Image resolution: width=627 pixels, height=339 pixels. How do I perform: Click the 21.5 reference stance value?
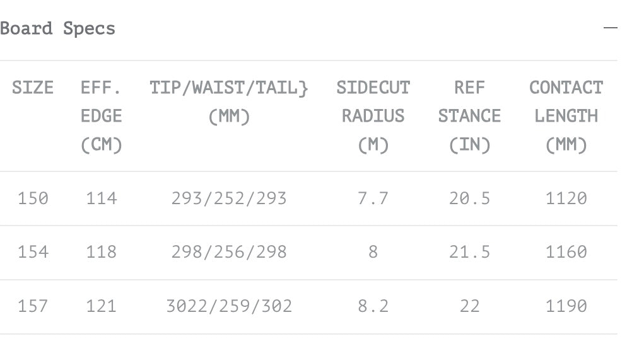469,252
